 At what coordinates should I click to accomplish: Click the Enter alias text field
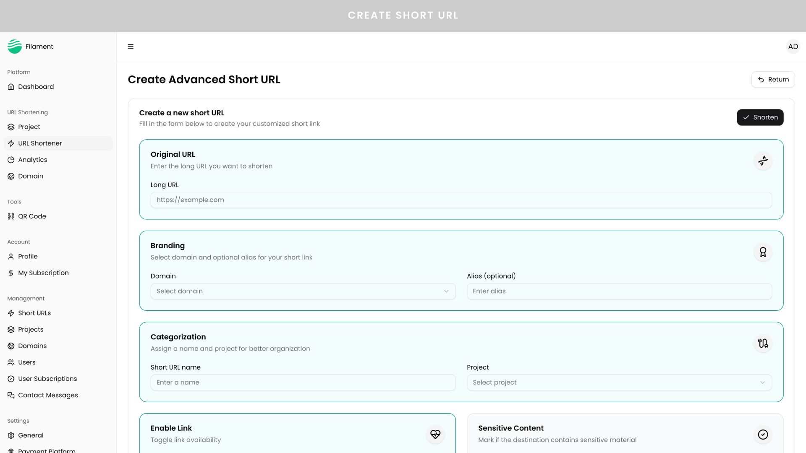click(619, 291)
